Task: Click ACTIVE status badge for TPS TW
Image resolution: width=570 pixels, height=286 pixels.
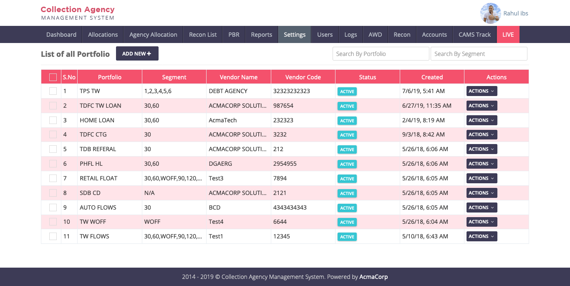Action: coord(347,91)
